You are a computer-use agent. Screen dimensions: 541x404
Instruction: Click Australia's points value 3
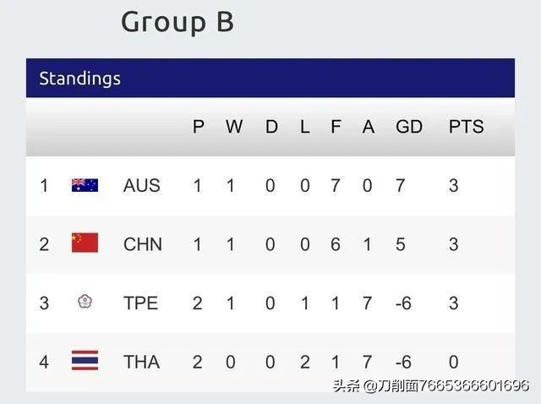coord(453,185)
